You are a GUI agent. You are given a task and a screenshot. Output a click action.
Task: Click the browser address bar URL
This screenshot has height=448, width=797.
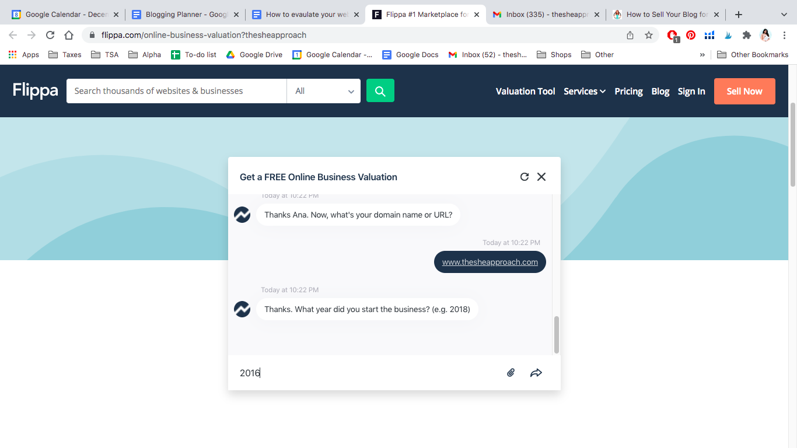pos(204,35)
